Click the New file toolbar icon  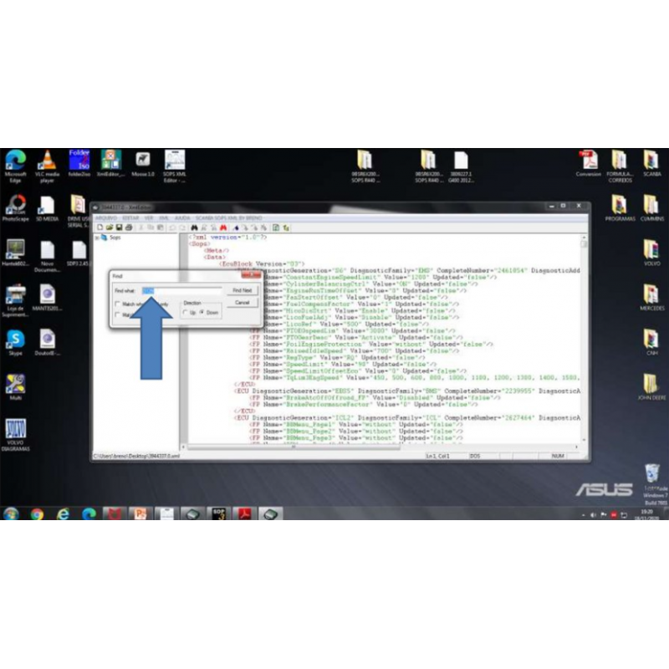[x=100, y=227]
